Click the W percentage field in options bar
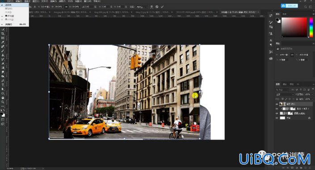 click(59, 7)
